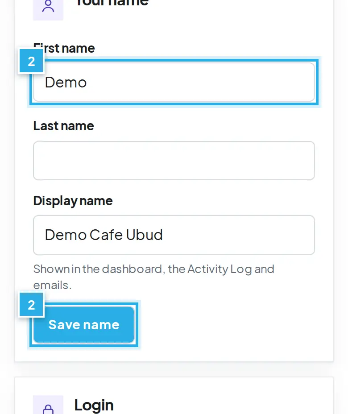The image size is (348, 414).
Task: Click the First name label
Action: click(64, 48)
